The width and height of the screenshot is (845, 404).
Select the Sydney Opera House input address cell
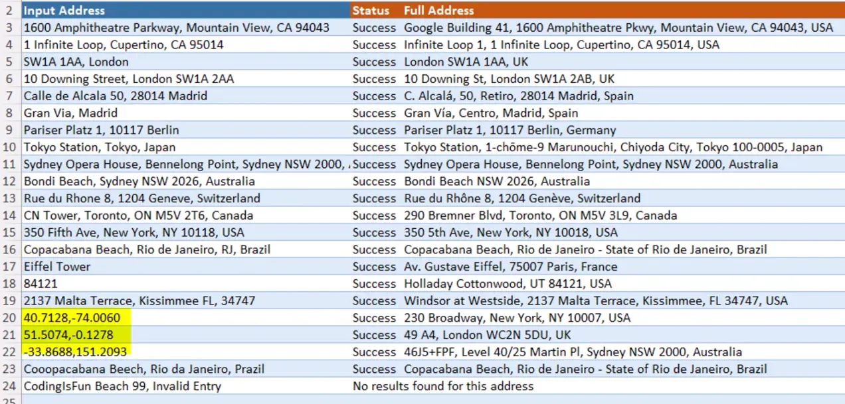[179, 164]
